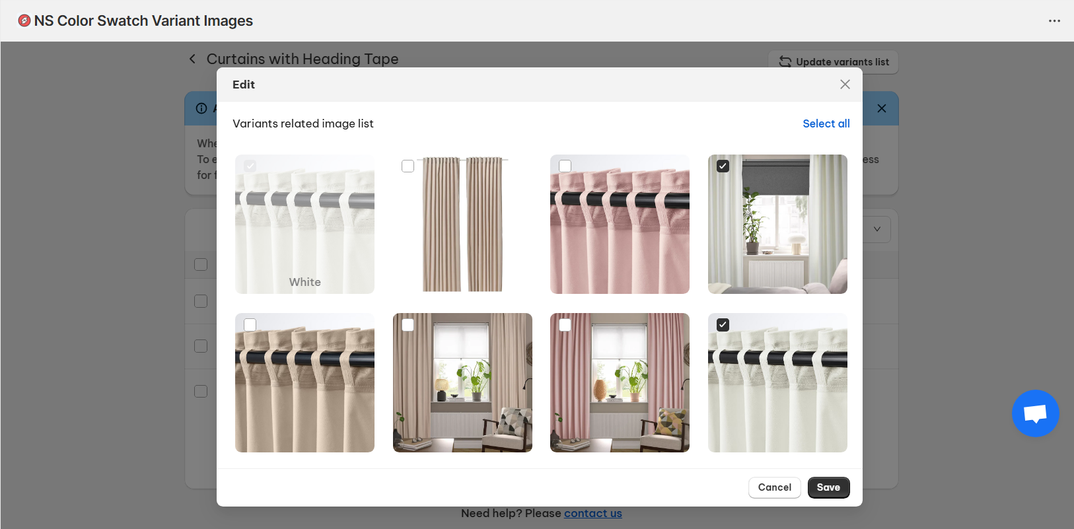This screenshot has height=529, width=1074.
Task: Check the beige curtains room scene checkbox
Action: [x=408, y=325]
